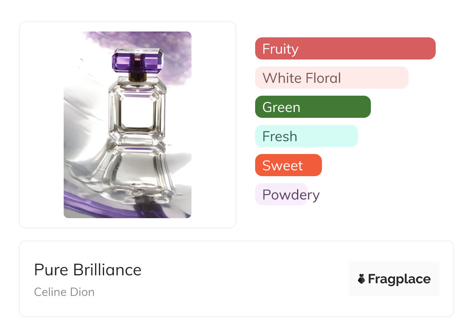Image resolution: width=473 pixels, height=336 pixels.
Task: Click the purple perfume bottle cap
Action: (x=138, y=61)
